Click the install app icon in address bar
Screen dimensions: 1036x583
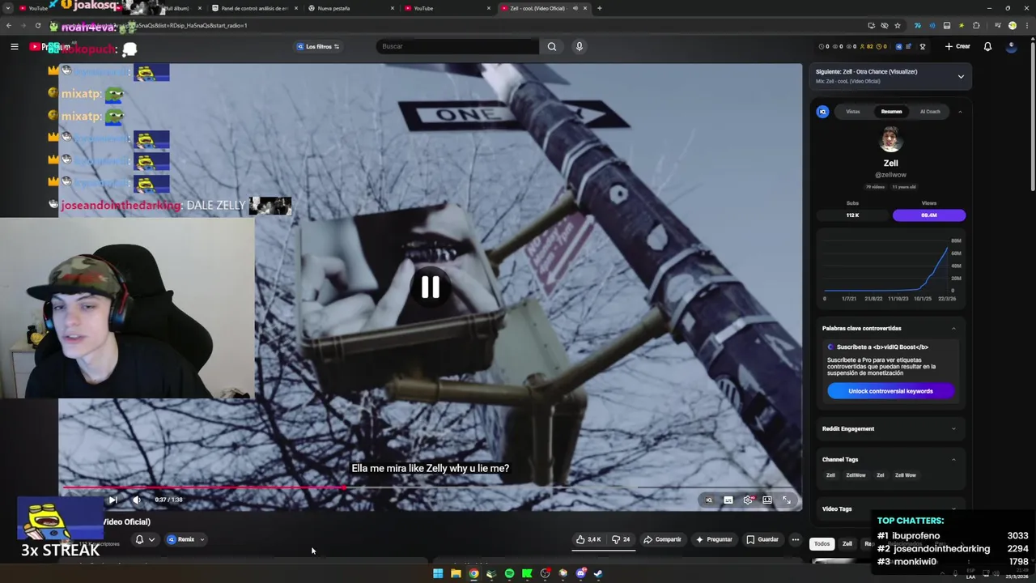pos(871,25)
